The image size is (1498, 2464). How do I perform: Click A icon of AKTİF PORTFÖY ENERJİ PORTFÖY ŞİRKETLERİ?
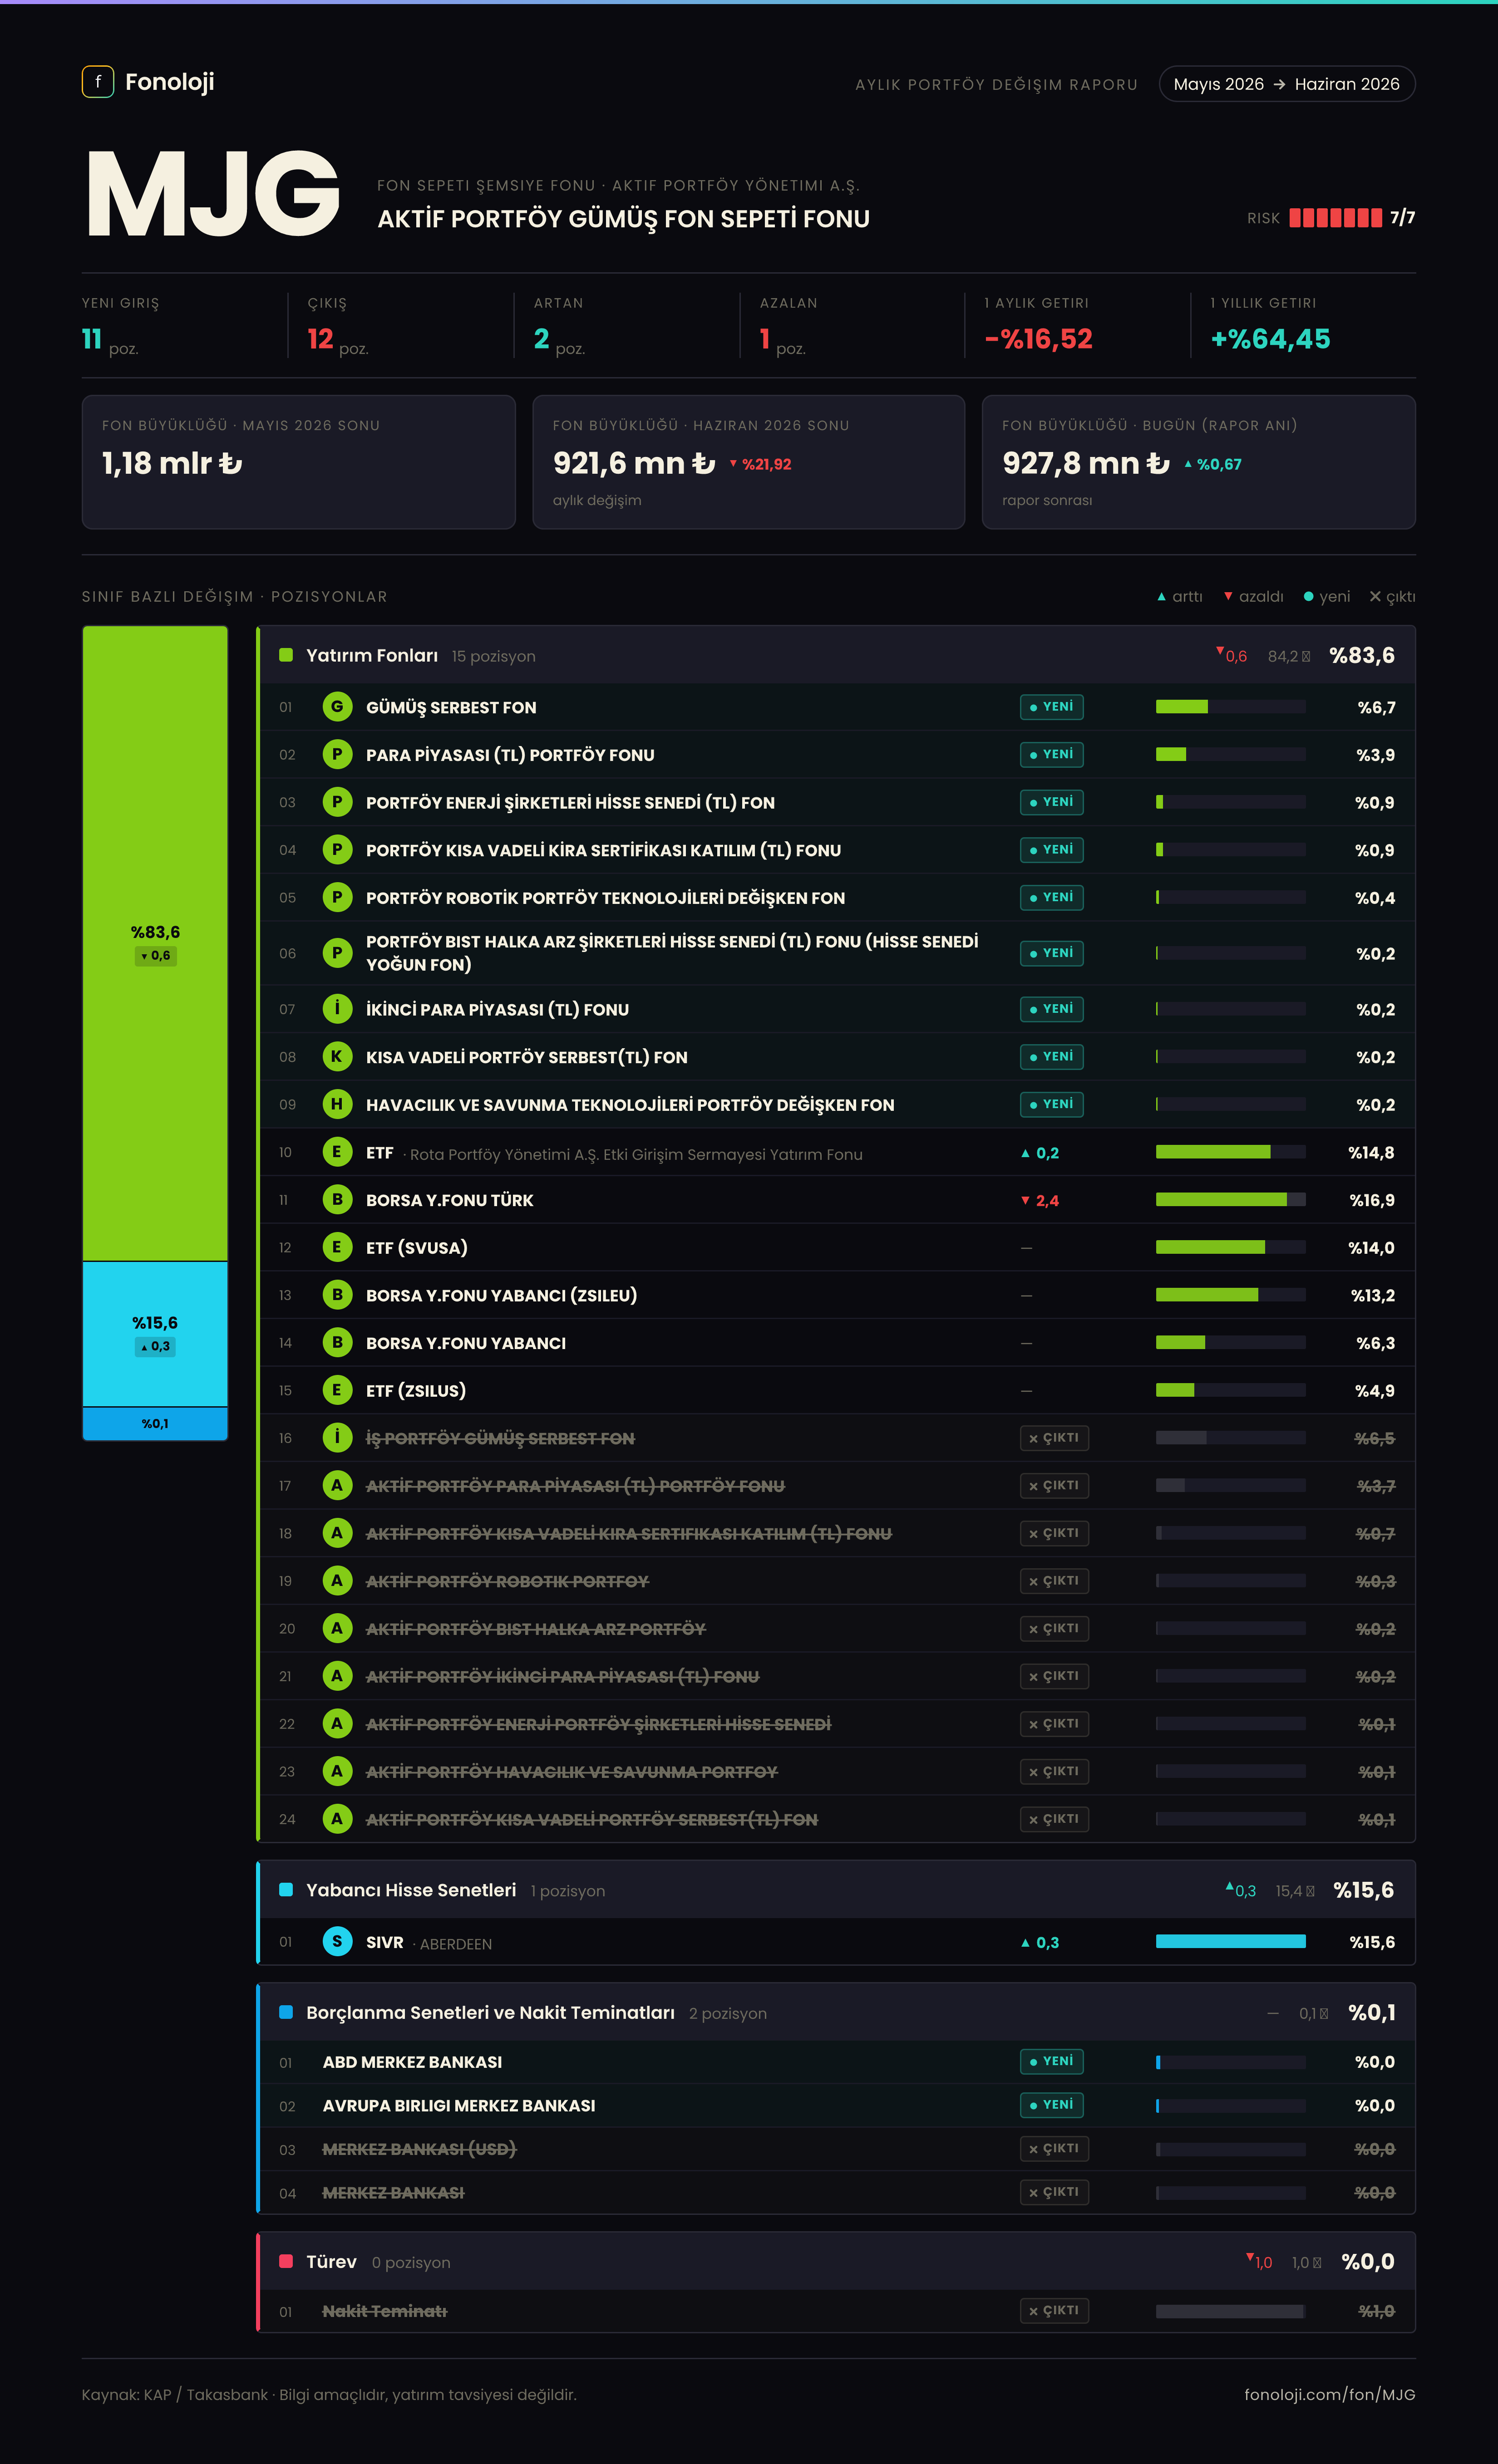pyautogui.click(x=337, y=1724)
